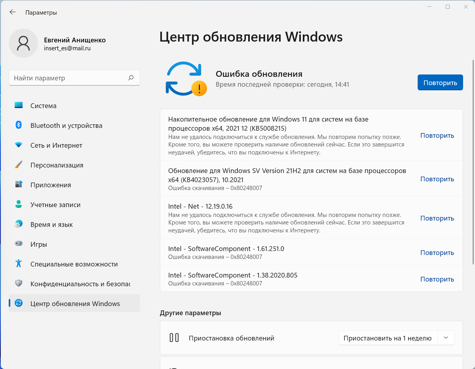Click the Игры gamepad icon
Image resolution: width=475 pixels, height=369 pixels.
tap(19, 244)
